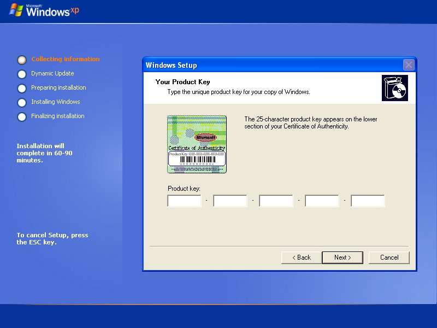The image size is (437, 328).
Task: Click the 'Product key:' label
Action: tap(184, 189)
